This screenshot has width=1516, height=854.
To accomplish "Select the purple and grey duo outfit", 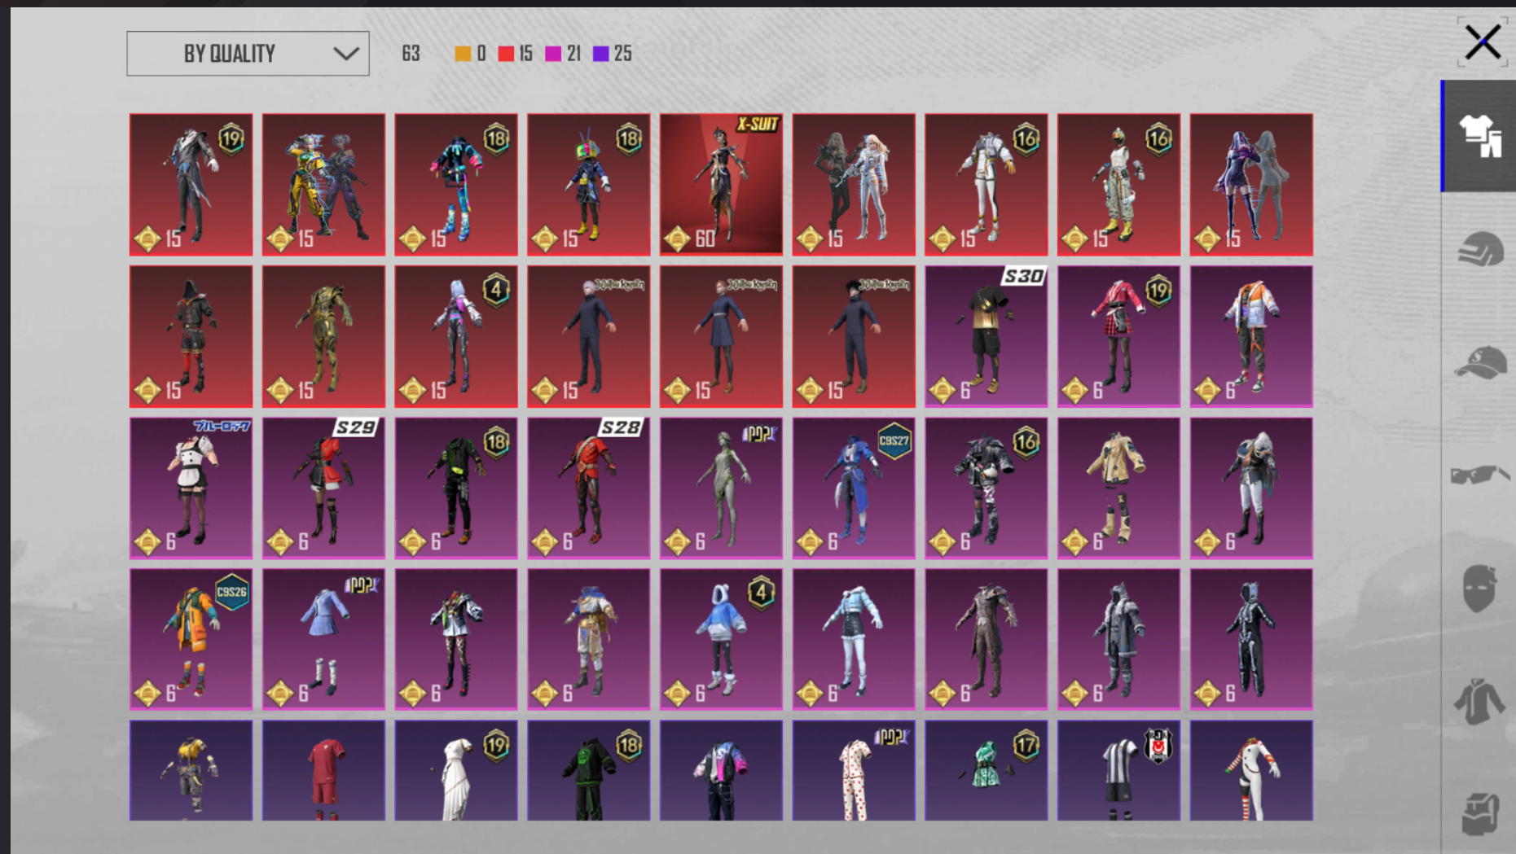I will click(1251, 184).
